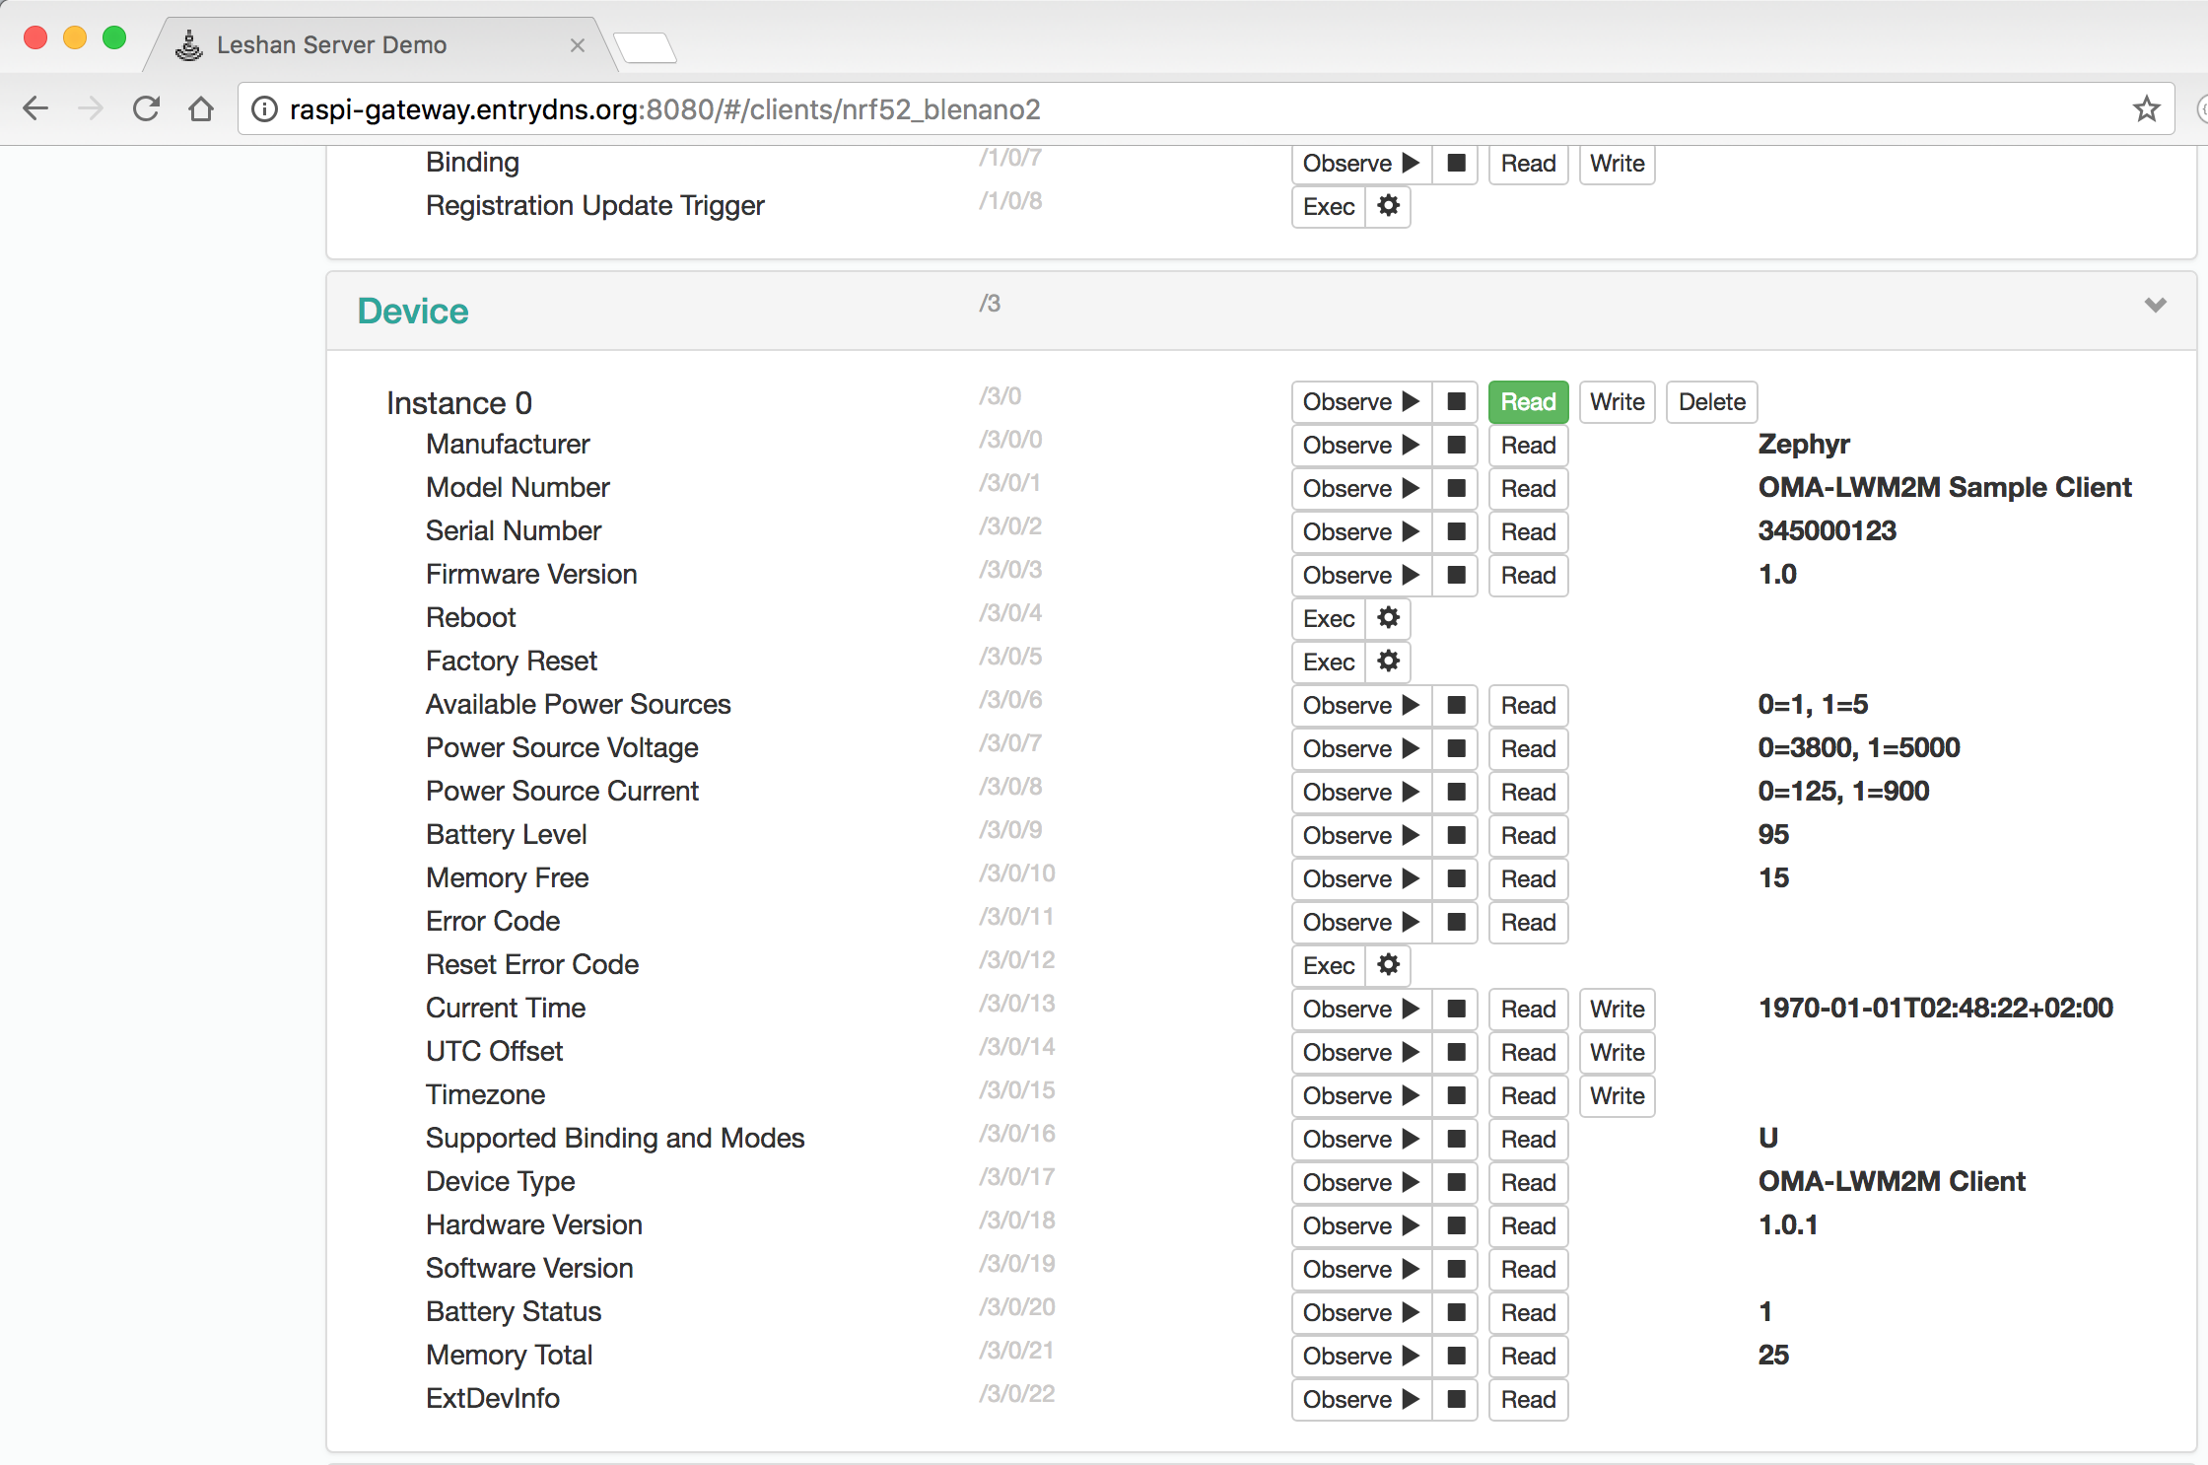The image size is (2208, 1465).
Task: Select the Instance 0 label
Action: click(459, 403)
